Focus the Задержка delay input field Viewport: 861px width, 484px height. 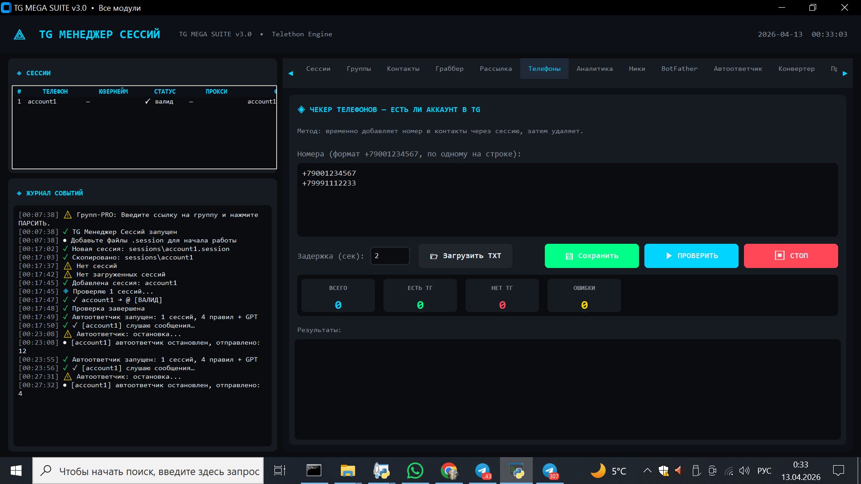tap(390, 256)
